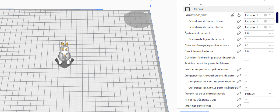280x112 pixels.
Task: Click the Imprimer parois fines label
Action: 198,106
